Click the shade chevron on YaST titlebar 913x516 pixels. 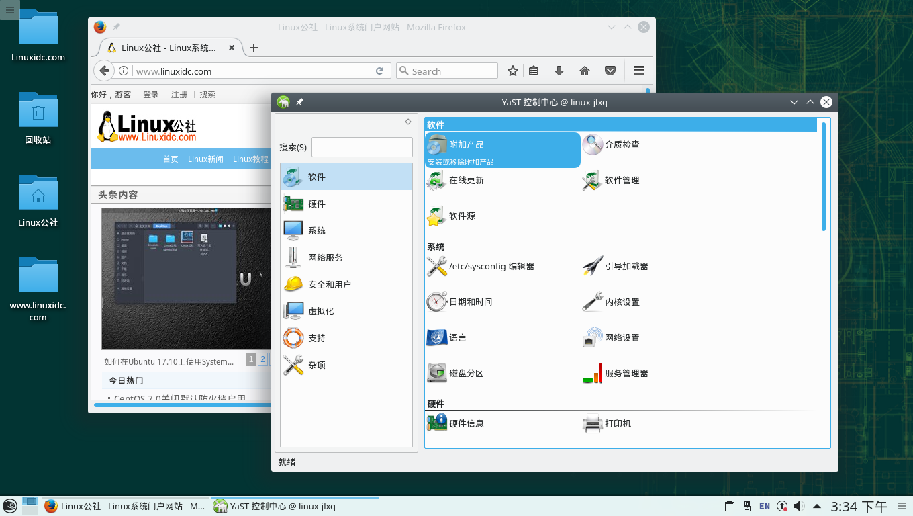click(794, 102)
